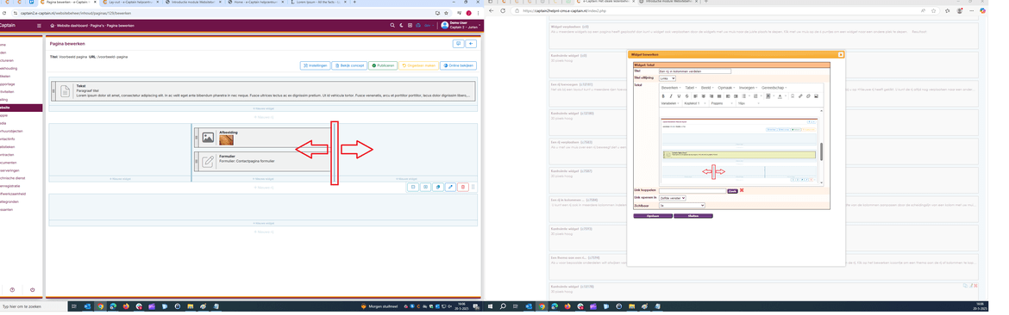1009x315 pixels.
Task: Select the Tekst widget with Paragraaf titel
Action: pos(263,90)
